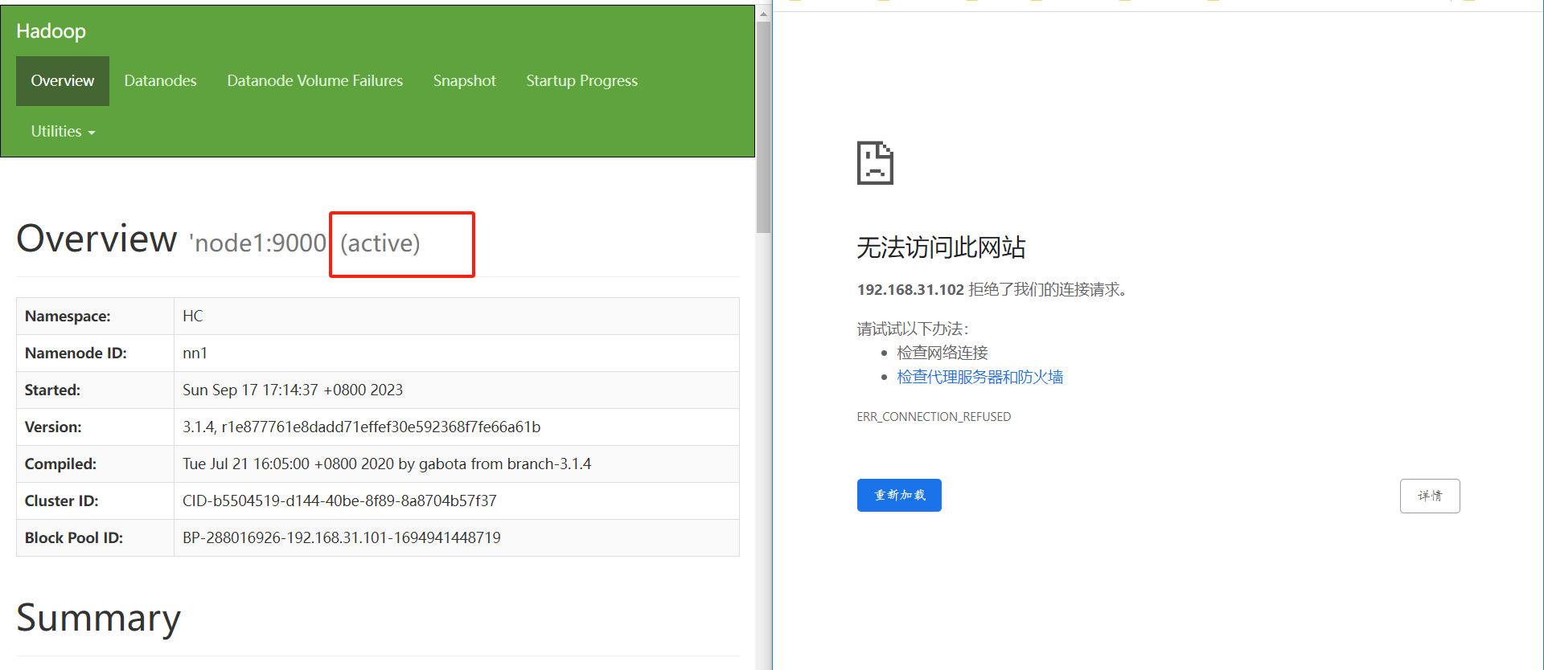Switch to the Datanodes tab

click(160, 81)
